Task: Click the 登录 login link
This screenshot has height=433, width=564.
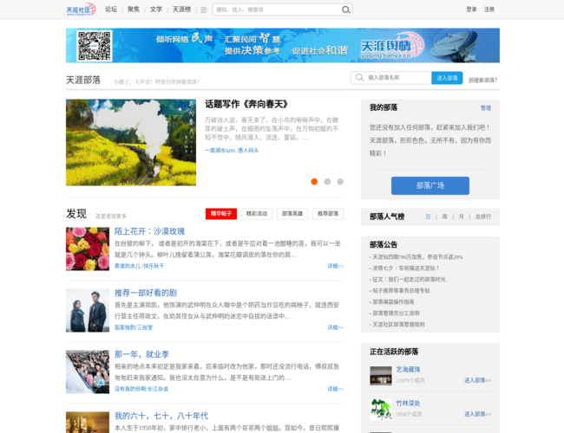Action: (x=471, y=10)
